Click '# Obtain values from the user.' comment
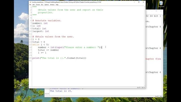 [53, 37]
